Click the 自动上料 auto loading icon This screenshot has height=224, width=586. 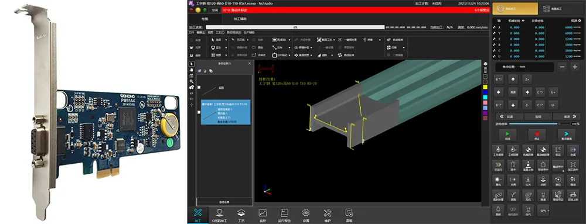click(573, 196)
